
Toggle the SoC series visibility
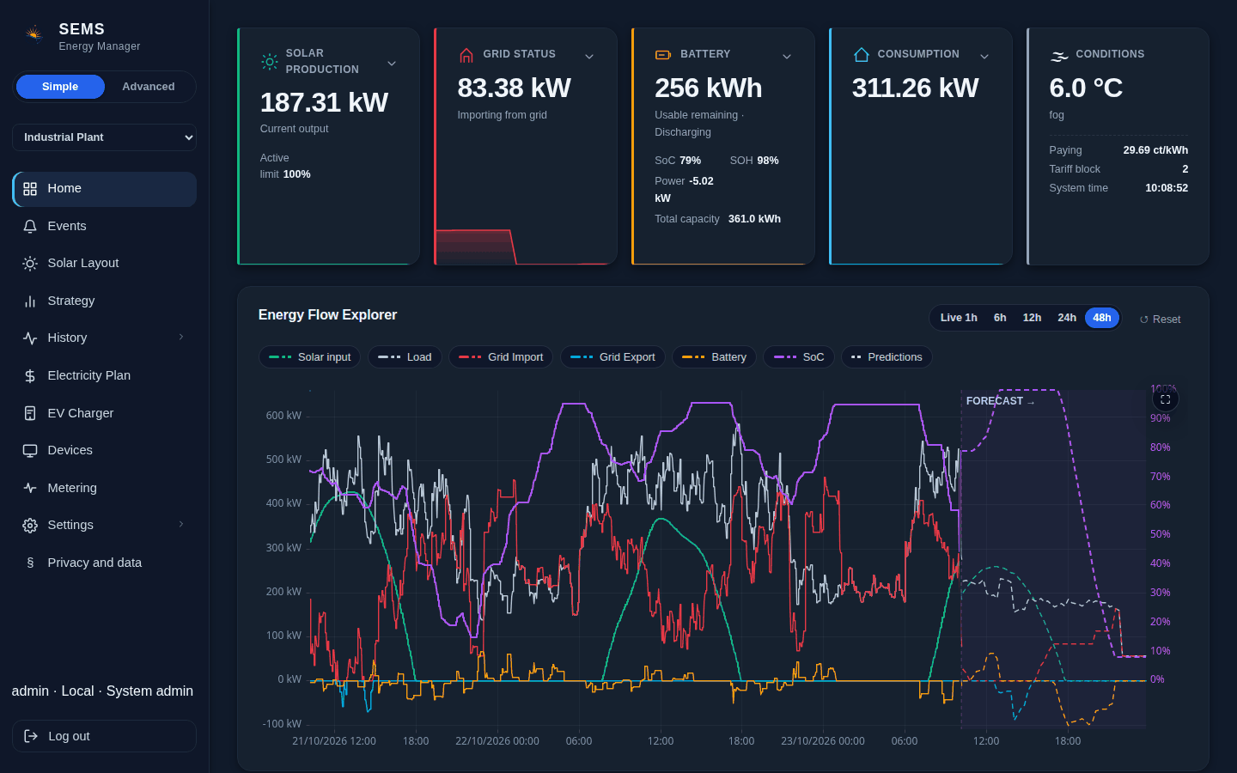[799, 357]
